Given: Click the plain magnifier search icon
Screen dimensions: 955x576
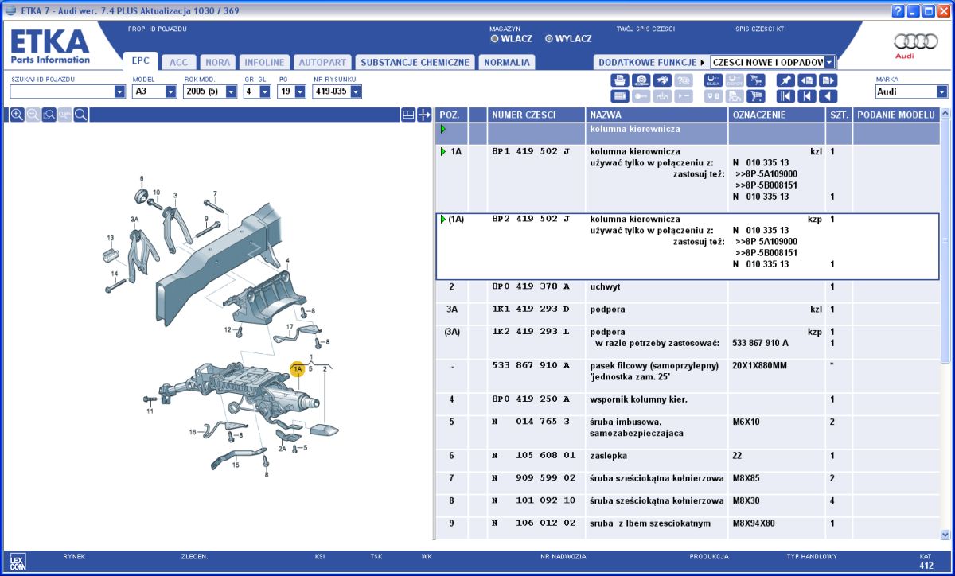Looking at the screenshot, I should point(80,115).
